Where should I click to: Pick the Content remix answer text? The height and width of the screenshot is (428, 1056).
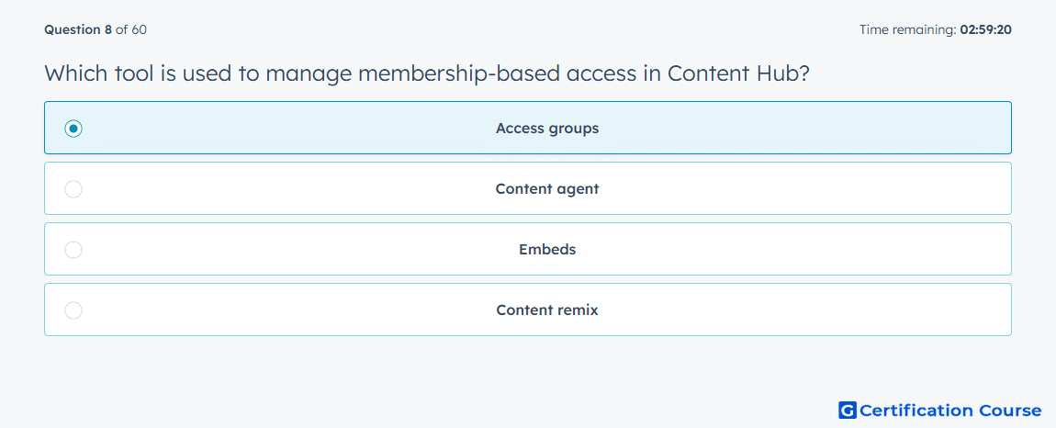click(x=547, y=310)
